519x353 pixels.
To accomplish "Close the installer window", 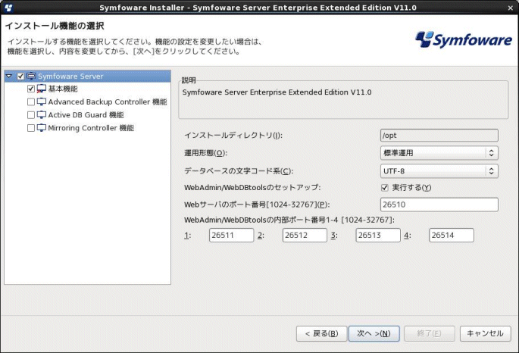I will tap(511, 8).
